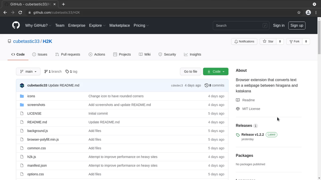The width and height of the screenshot is (321, 180).
Task: Go back with browser back arrow
Action: point(5,12)
